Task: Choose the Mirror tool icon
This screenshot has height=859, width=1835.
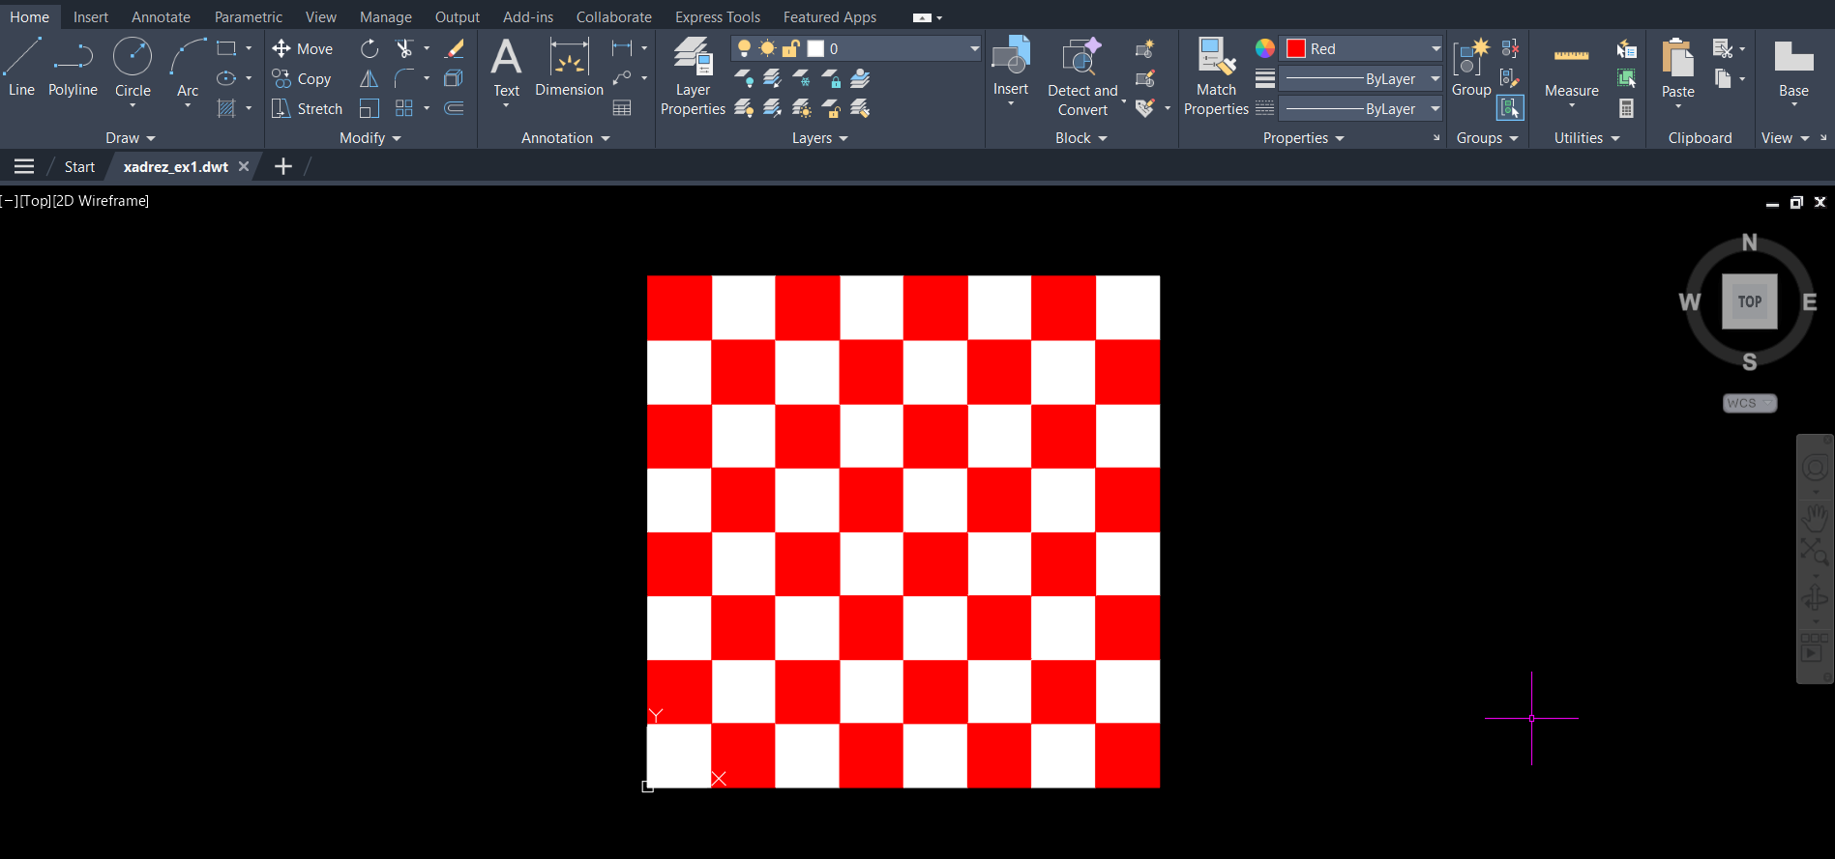Action: (370, 79)
